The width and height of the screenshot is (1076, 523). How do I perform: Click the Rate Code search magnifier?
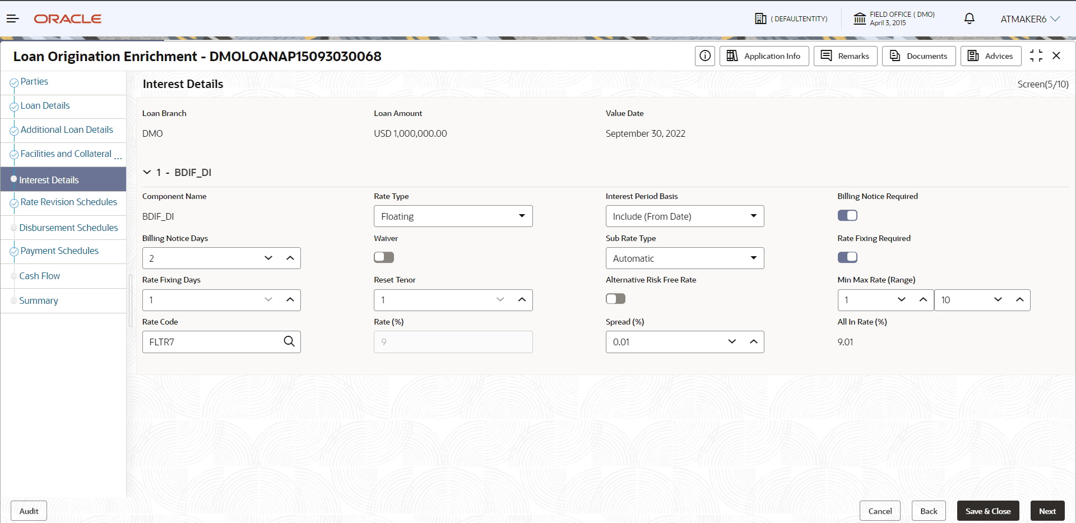click(x=289, y=341)
